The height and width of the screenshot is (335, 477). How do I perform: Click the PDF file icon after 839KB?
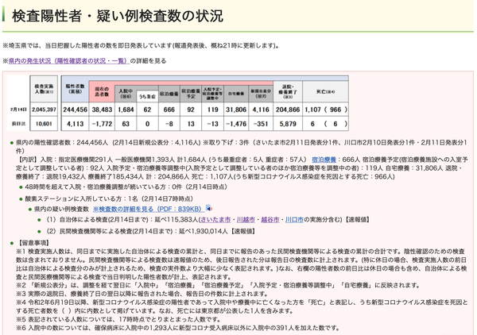[x=209, y=208]
